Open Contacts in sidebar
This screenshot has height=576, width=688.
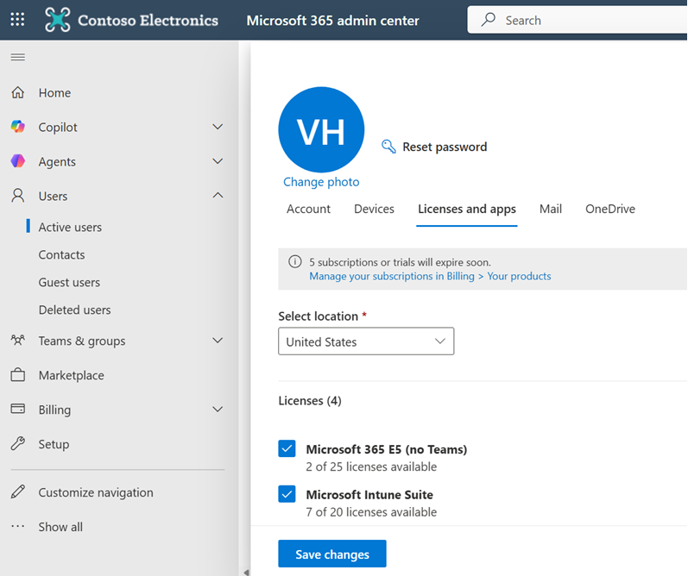pyautogui.click(x=62, y=254)
